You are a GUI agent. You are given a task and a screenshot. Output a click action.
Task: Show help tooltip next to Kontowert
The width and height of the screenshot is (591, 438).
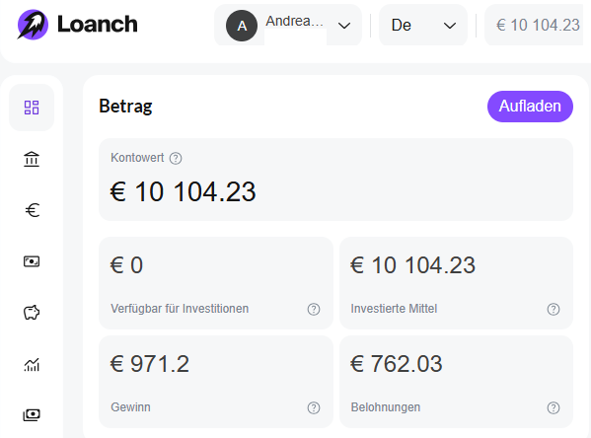point(176,158)
